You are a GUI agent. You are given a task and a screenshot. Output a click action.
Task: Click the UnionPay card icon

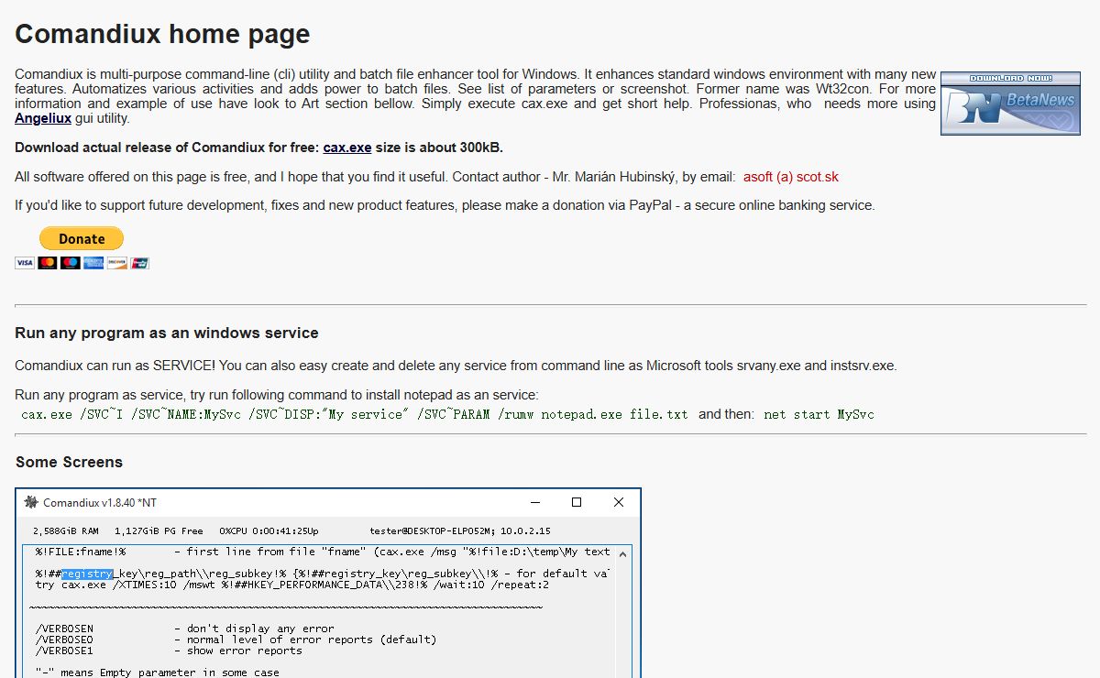point(139,263)
